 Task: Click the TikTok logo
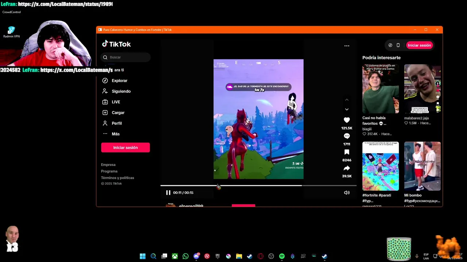pyautogui.click(x=116, y=44)
